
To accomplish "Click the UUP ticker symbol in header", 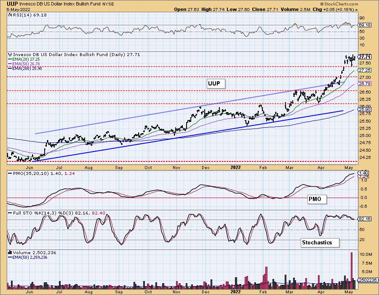I will point(12,4).
